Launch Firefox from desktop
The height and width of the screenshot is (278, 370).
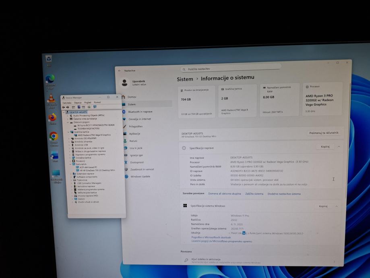tap(52, 119)
